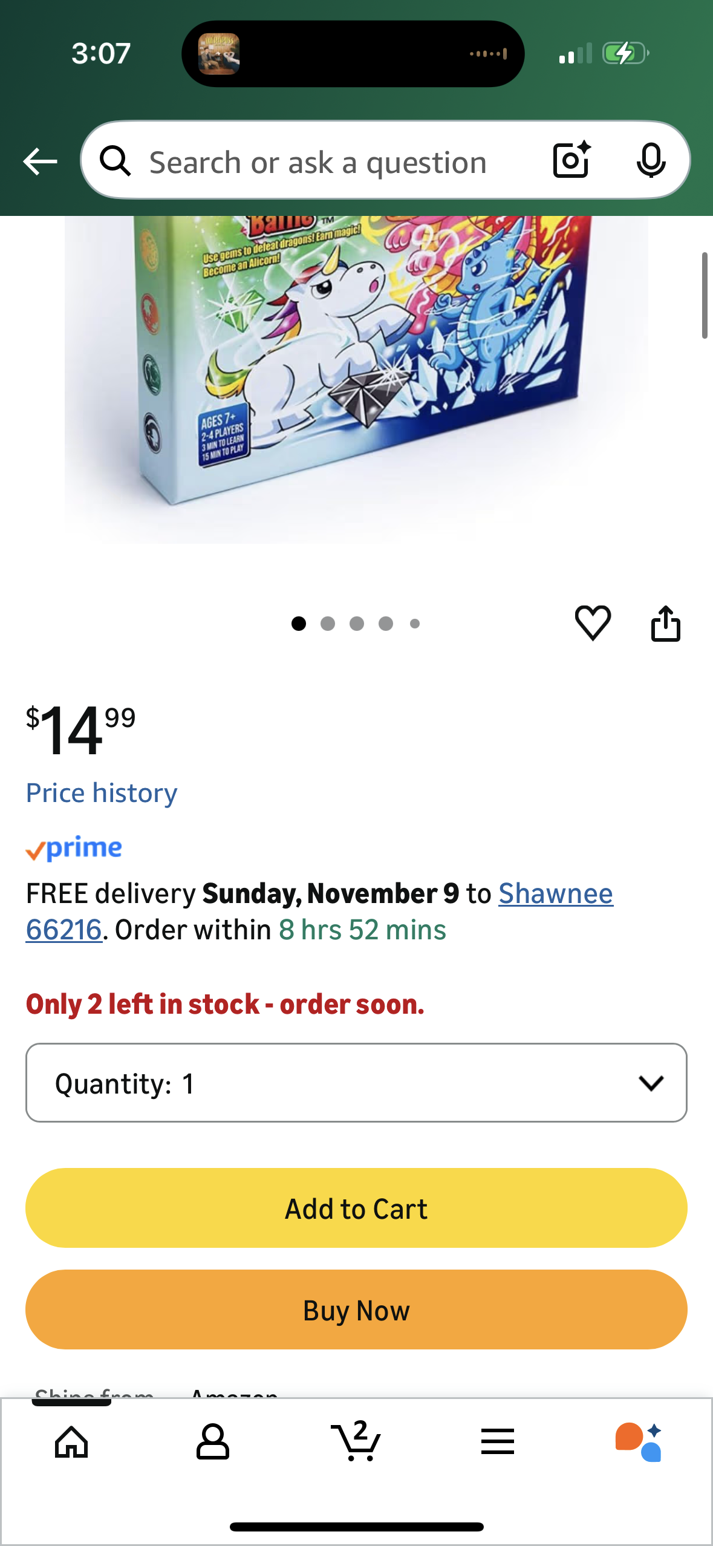The width and height of the screenshot is (713, 1546).
Task: Tap the back arrow icon
Action: [40, 161]
